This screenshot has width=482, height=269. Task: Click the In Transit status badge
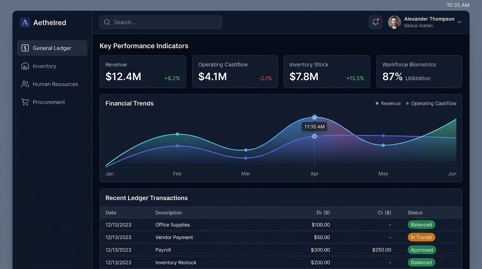(421, 237)
